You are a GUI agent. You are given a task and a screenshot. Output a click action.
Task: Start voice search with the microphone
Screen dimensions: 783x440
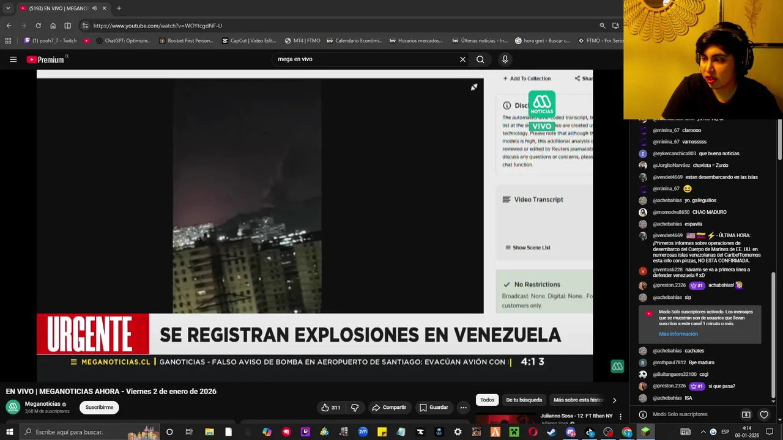[x=505, y=59]
